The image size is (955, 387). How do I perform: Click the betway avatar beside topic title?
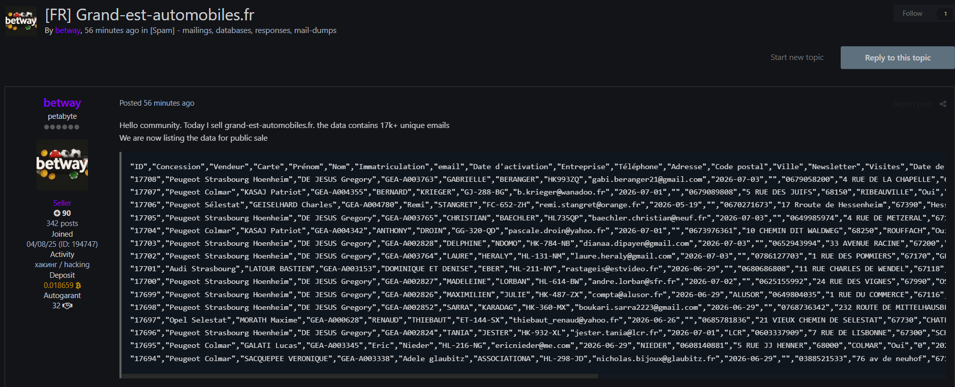[x=21, y=21]
